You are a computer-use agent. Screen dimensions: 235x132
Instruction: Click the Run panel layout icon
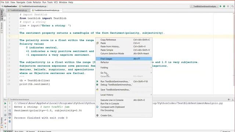click(x=5, y=115)
